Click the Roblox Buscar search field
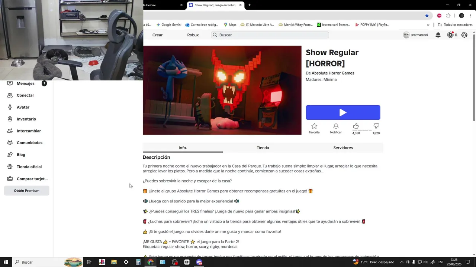This screenshot has width=476, height=267. click(270, 35)
